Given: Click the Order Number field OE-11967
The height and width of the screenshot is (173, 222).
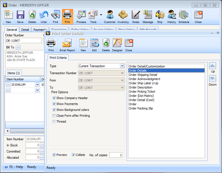Looking at the screenshot, I should tap(23, 41).
